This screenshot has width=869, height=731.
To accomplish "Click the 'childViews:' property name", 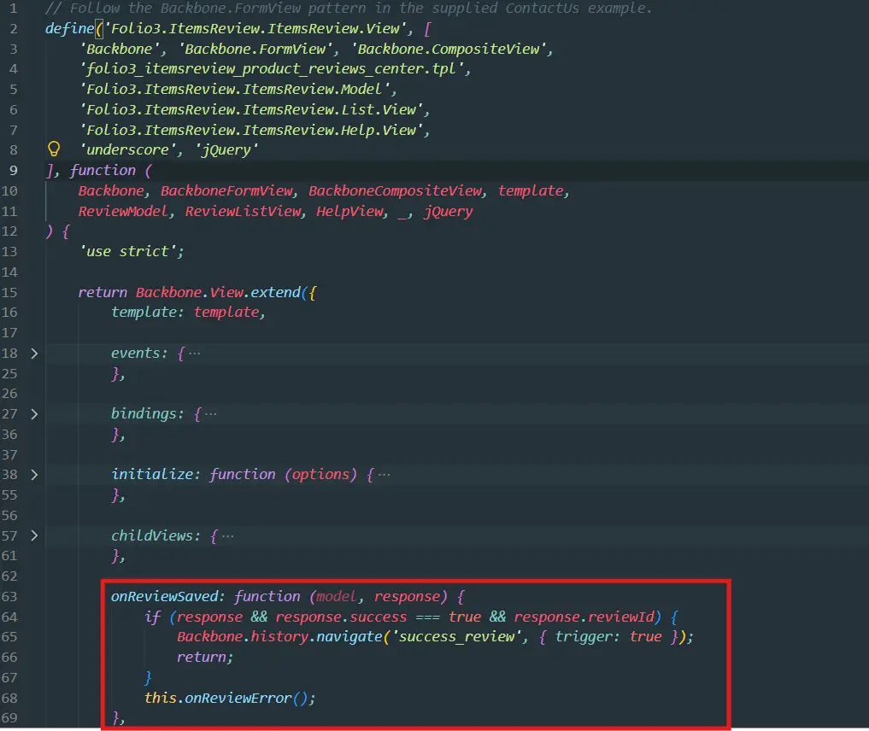I will (x=156, y=535).
